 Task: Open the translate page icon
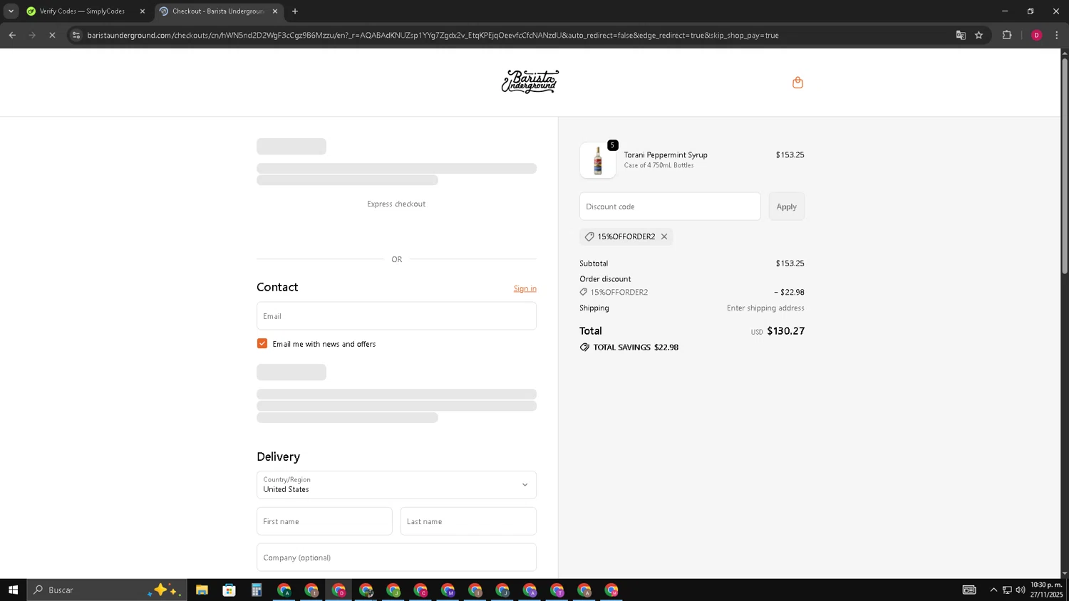click(x=961, y=35)
